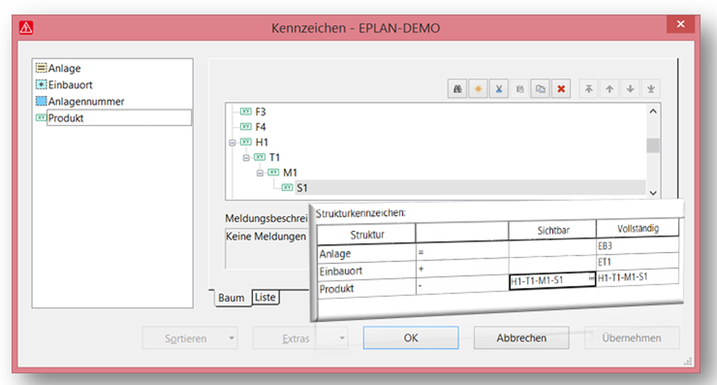Click the move up arrow icon

point(610,89)
